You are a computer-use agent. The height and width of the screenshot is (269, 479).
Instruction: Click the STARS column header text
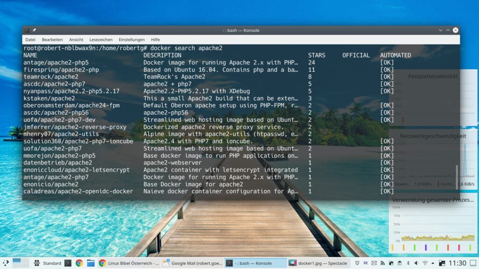point(317,56)
